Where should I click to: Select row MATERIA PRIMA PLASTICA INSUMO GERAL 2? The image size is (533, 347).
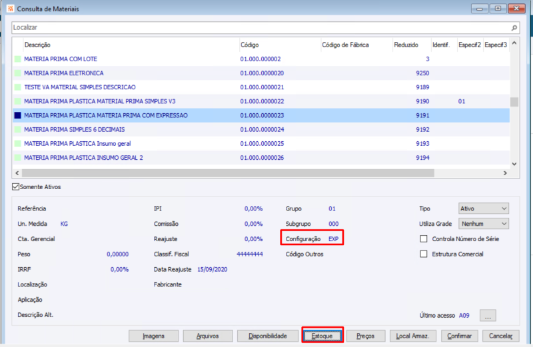coord(261,158)
